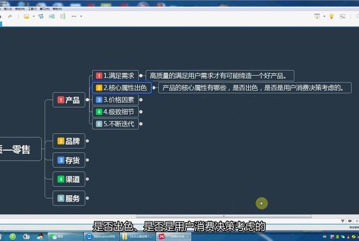Image resolution: width=359 pixels, height=241 pixels.
Task: Click orange priority 2 marker on 核心属性出色
Action: pos(99,88)
